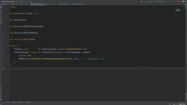Click 'constructor($_ENV)' call text
This screenshot has height=105, width=187.
pyautogui.click(x=77, y=49)
